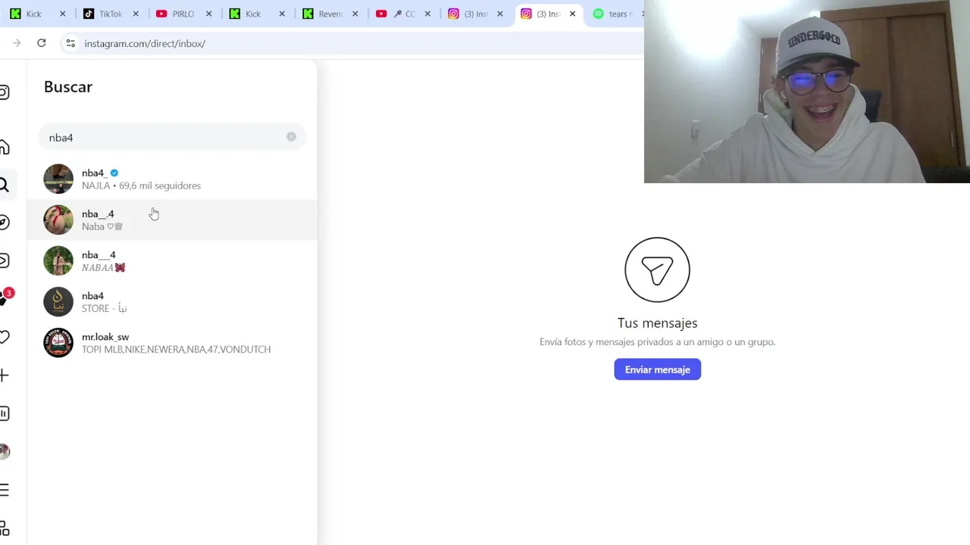The width and height of the screenshot is (970, 545).
Task: Click the Instagram logo at sidebar top
Action: [x=5, y=92]
